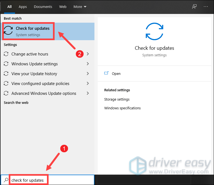Viewport: 214px width, 185px height.
Task: Select Check for updates best match result
Action: [x=32, y=31]
